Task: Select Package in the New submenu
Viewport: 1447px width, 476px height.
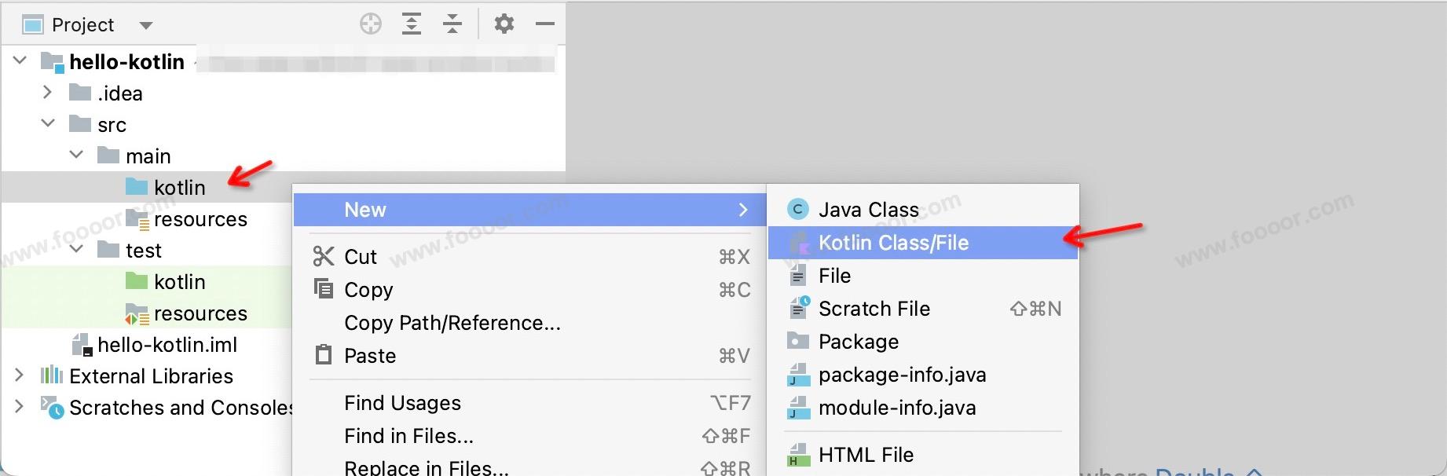Action: 858,342
